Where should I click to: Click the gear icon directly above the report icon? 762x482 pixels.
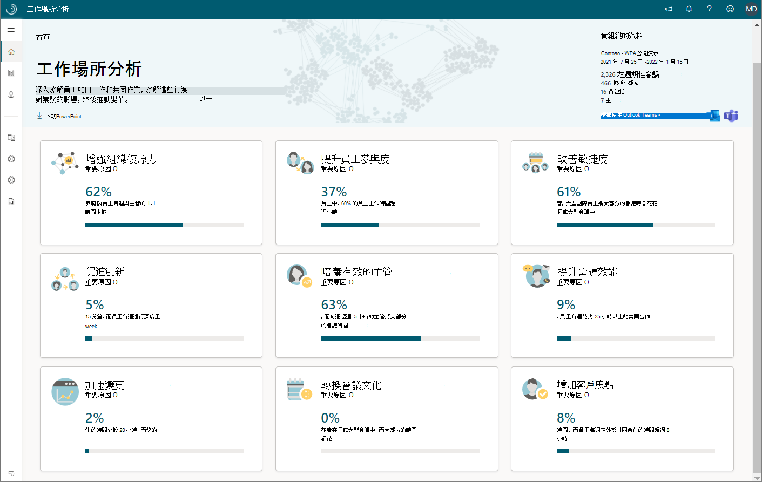[x=11, y=180]
